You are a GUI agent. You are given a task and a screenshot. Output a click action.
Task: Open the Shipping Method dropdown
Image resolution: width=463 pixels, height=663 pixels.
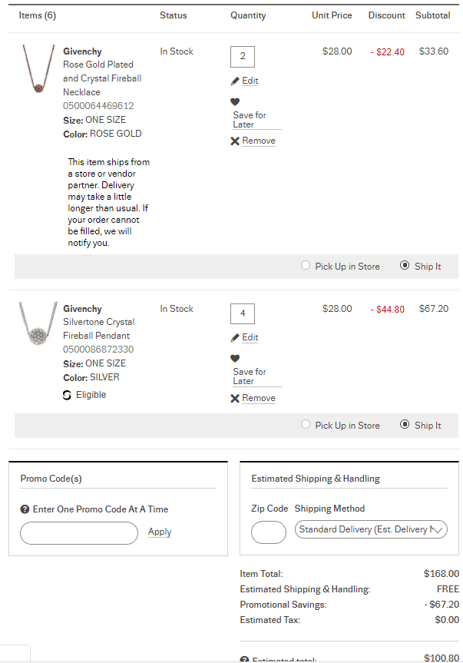pyautogui.click(x=371, y=529)
